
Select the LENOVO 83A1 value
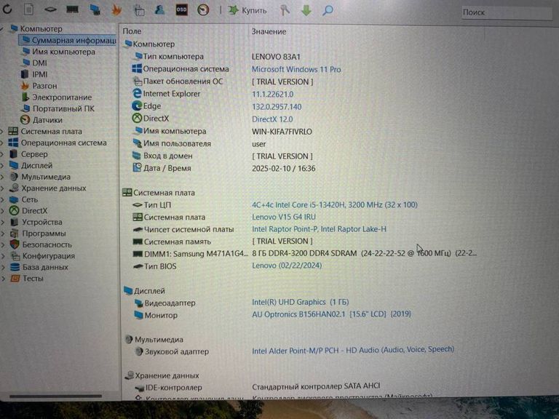(x=276, y=57)
